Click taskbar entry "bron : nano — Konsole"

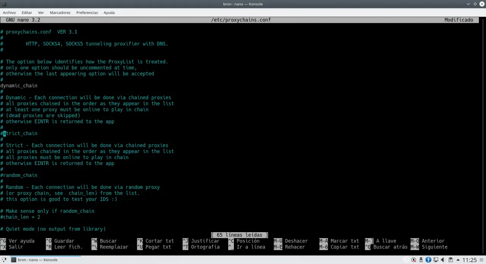[38, 260]
